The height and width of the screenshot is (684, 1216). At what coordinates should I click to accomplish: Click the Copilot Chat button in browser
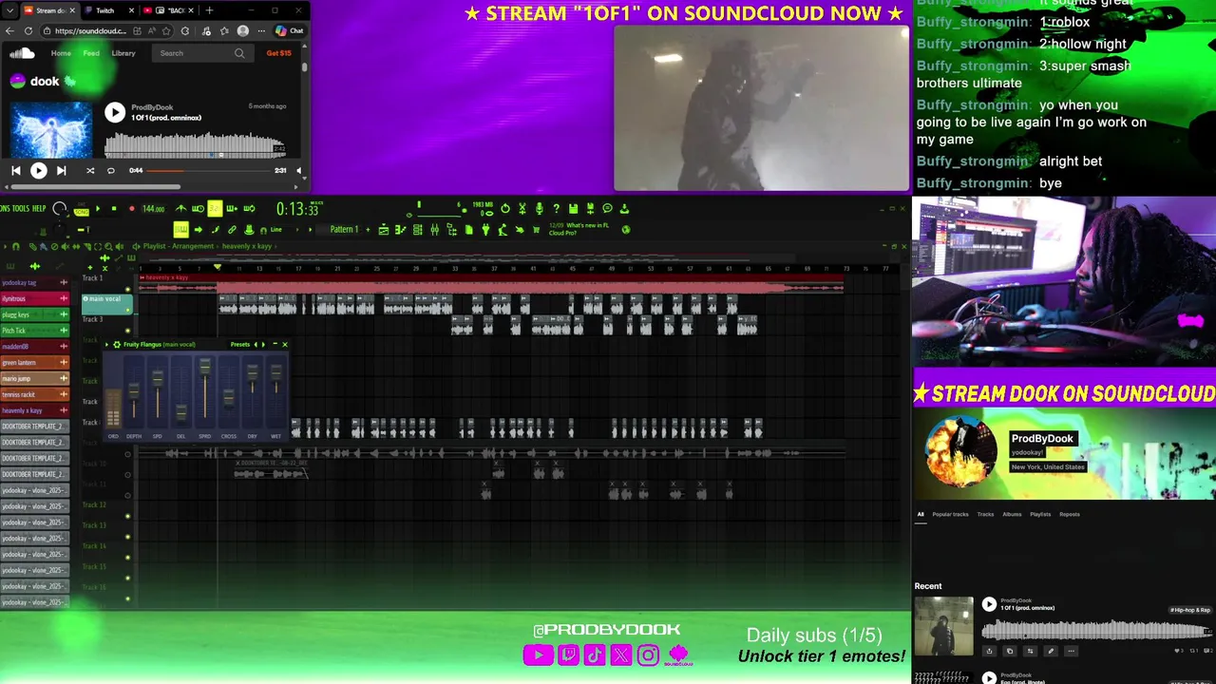(x=289, y=30)
